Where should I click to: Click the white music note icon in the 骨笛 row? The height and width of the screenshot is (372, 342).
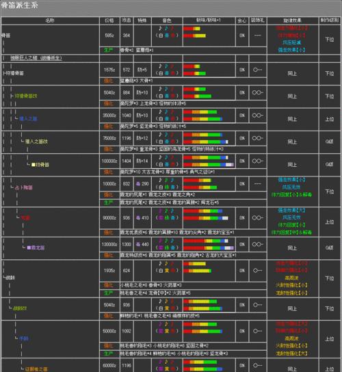pos(160,29)
